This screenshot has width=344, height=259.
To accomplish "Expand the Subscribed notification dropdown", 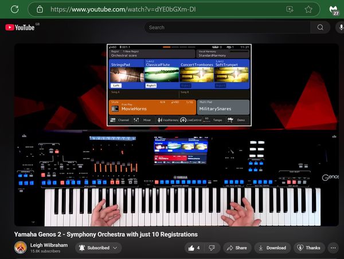I will click(x=98, y=248).
